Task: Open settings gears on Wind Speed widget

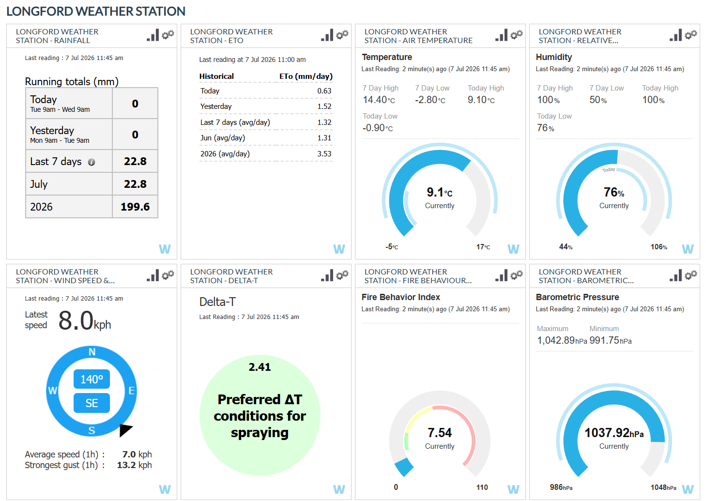Action: pos(168,275)
